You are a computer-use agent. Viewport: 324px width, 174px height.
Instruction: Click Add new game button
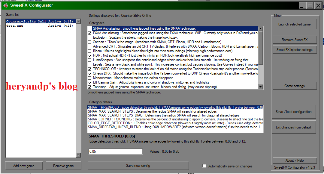point(24,166)
